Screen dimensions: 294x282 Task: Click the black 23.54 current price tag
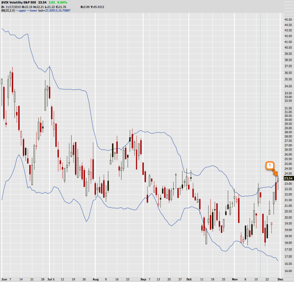point(287,178)
